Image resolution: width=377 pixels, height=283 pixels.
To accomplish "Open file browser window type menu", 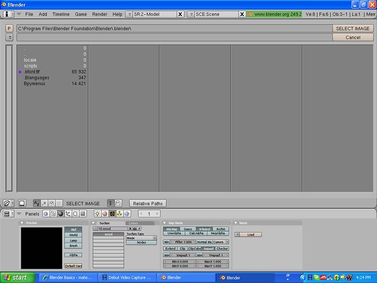I will coord(9,203).
